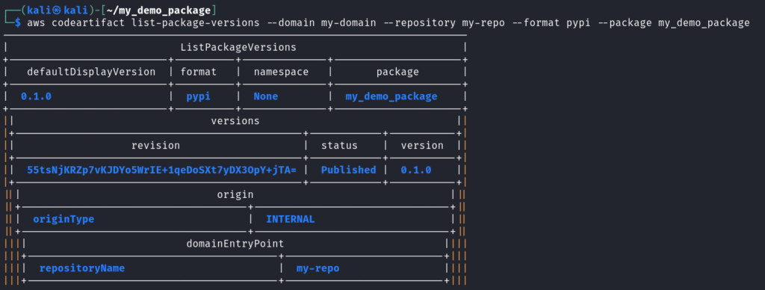Click the 'version' column header
This screenshot has height=290, width=765.
point(423,146)
